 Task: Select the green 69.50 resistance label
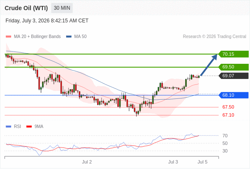click(x=233, y=67)
